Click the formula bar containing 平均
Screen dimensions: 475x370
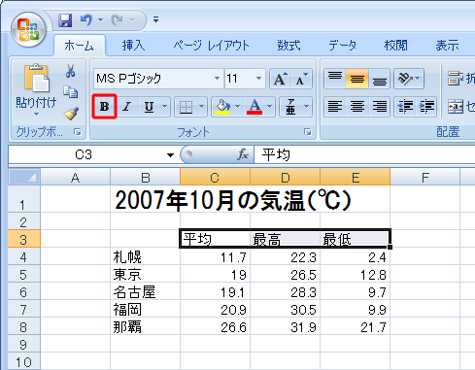[x=364, y=155]
